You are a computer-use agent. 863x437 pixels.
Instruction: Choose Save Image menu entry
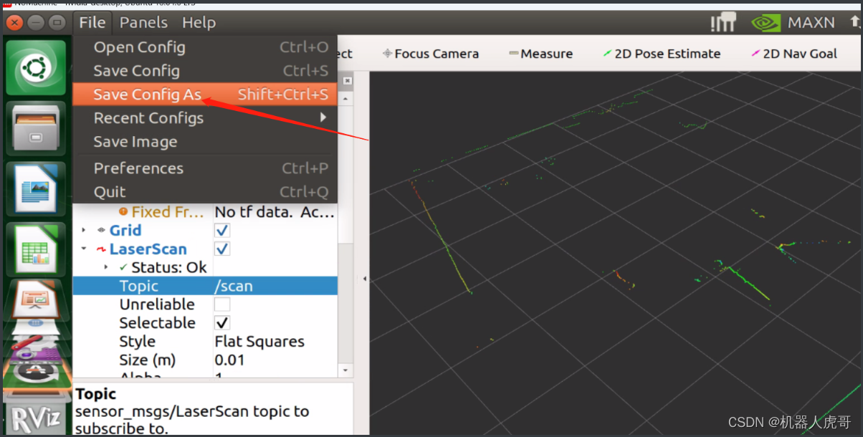(205, 142)
